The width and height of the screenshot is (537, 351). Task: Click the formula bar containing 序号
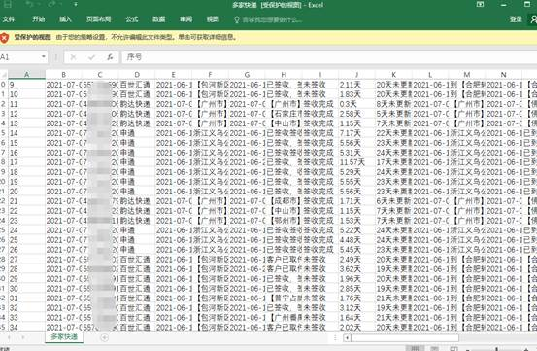coord(329,57)
